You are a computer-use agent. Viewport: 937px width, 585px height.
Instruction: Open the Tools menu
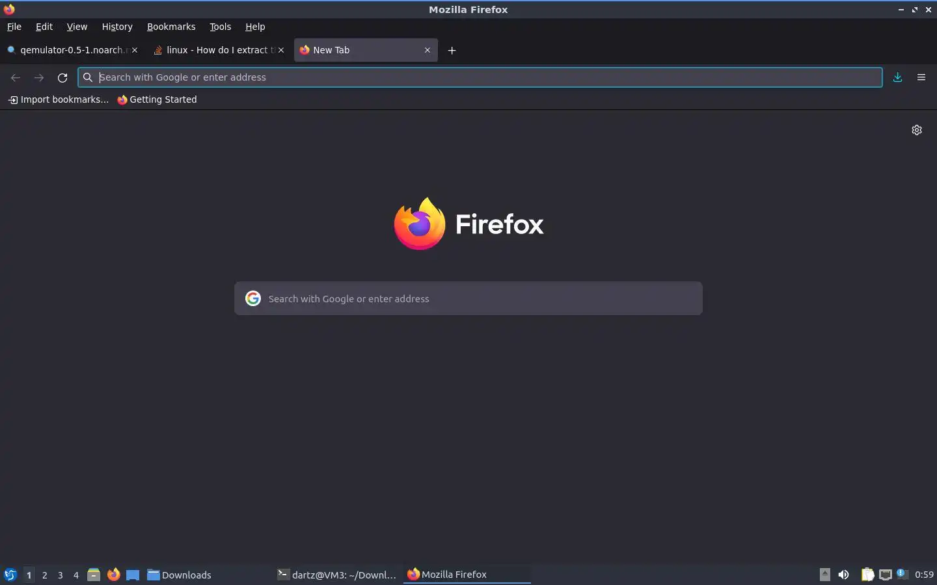(221, 27)
